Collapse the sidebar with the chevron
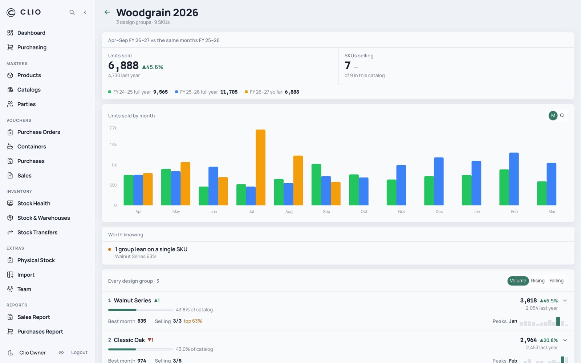This screenshot has height=363, width=581. point(85,12)
